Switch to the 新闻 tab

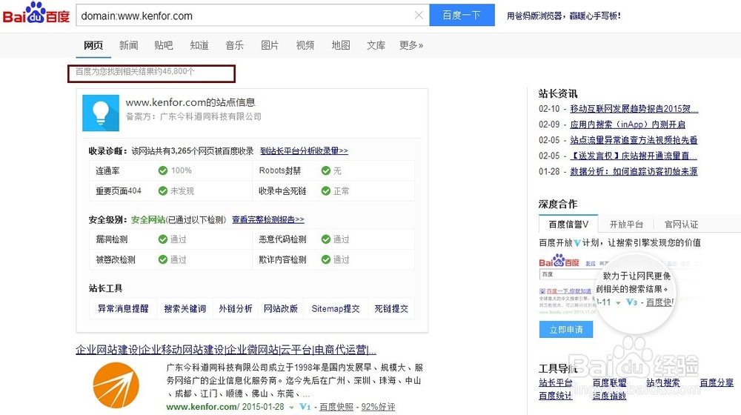point(128,45)
